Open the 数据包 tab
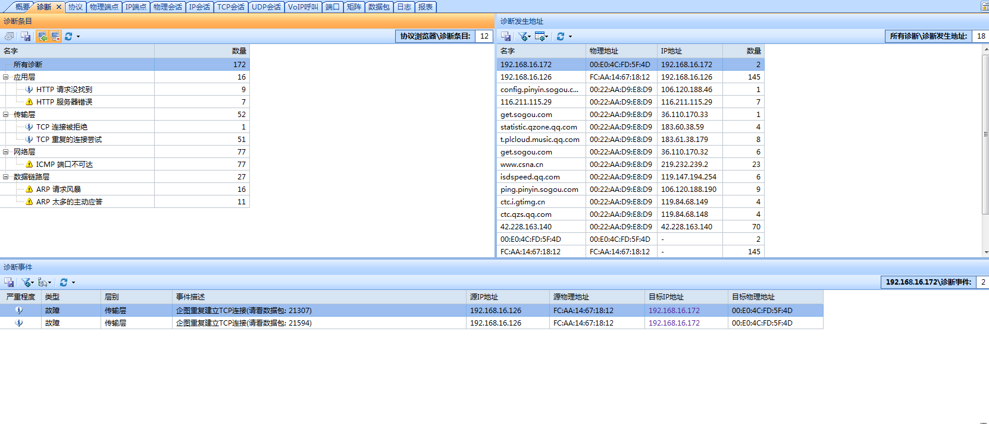The image size is (989, 426). click(x=378, y=7)
